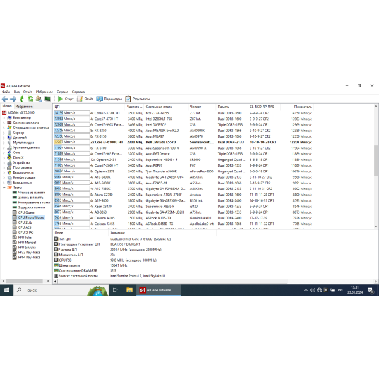Click the Конфигурация tree icon

click(x=9, y=177)
